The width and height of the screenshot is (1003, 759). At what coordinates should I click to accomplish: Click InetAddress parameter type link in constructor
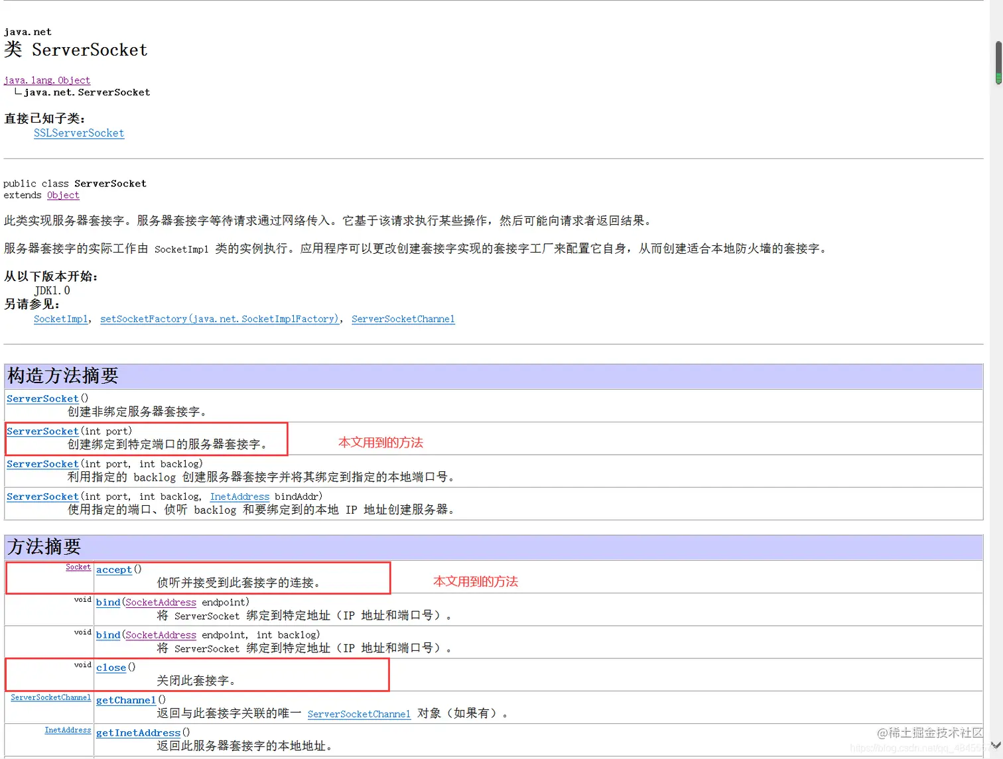[x=239, y=496]
